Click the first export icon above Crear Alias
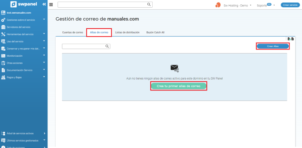This screenshot has width=302, height=148. click(289, 39)
